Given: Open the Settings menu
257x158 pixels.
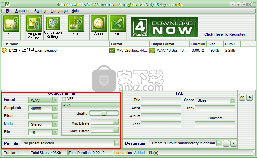Looking at the screenshot, I should coord(41,11).
